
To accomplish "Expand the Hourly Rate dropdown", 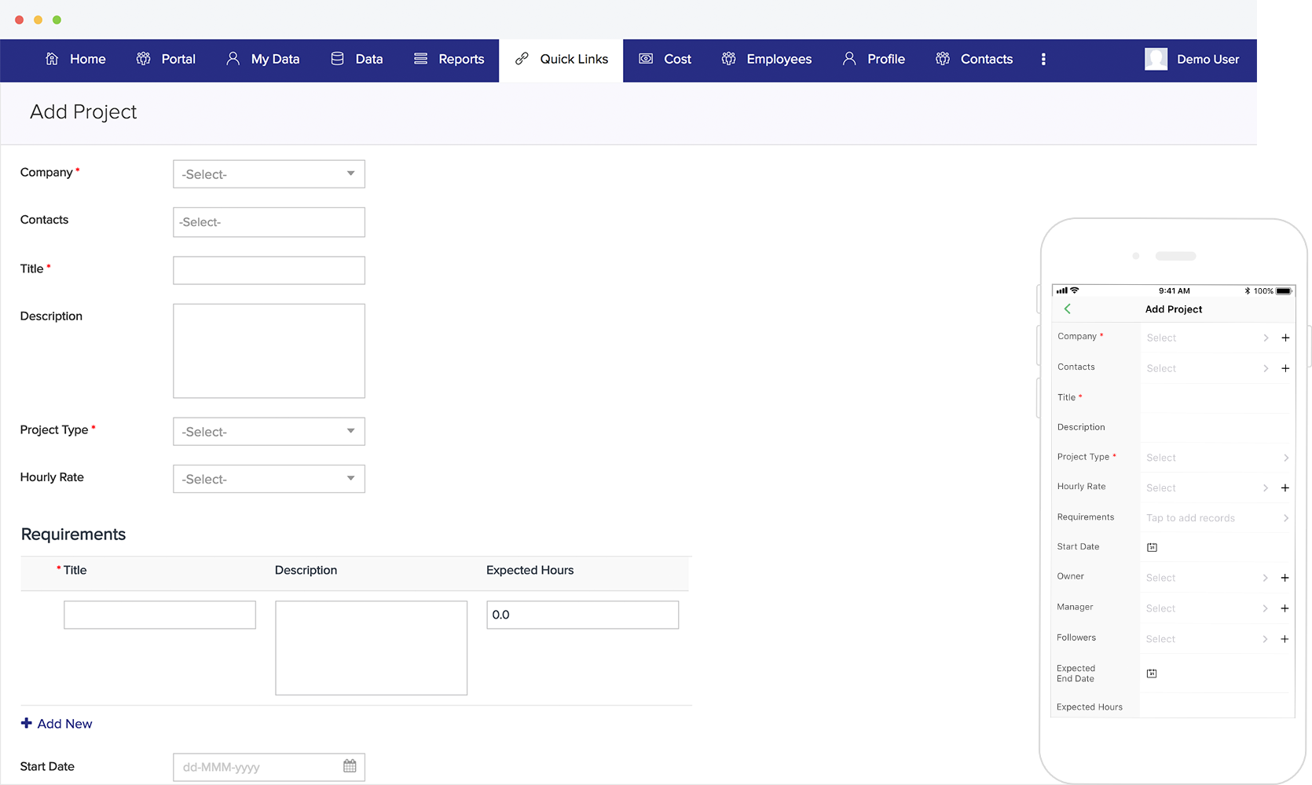I will click(269, 479).
